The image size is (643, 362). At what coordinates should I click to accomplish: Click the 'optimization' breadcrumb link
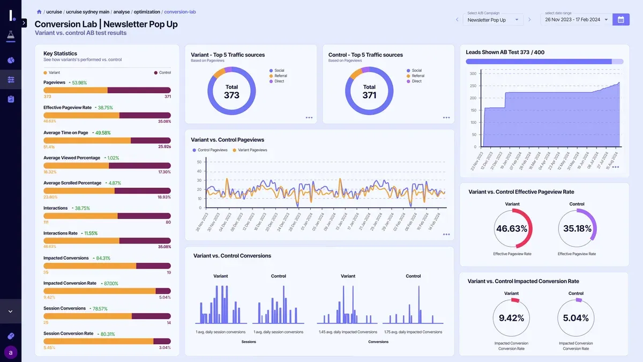click(147, 11)
